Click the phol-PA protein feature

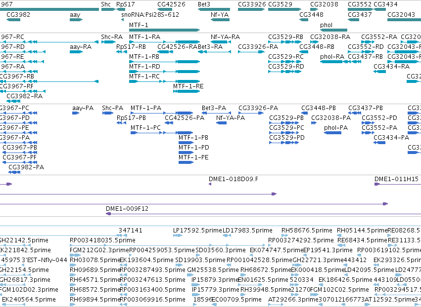[x=332, y=133]
